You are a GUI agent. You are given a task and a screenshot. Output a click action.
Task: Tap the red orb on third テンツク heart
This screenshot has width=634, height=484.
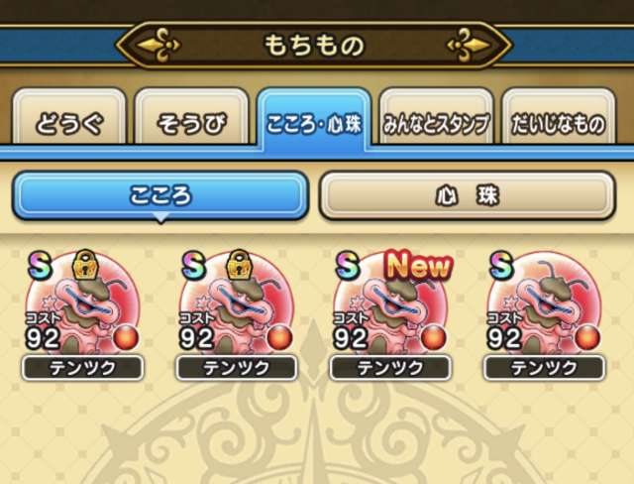coord(434,338)
